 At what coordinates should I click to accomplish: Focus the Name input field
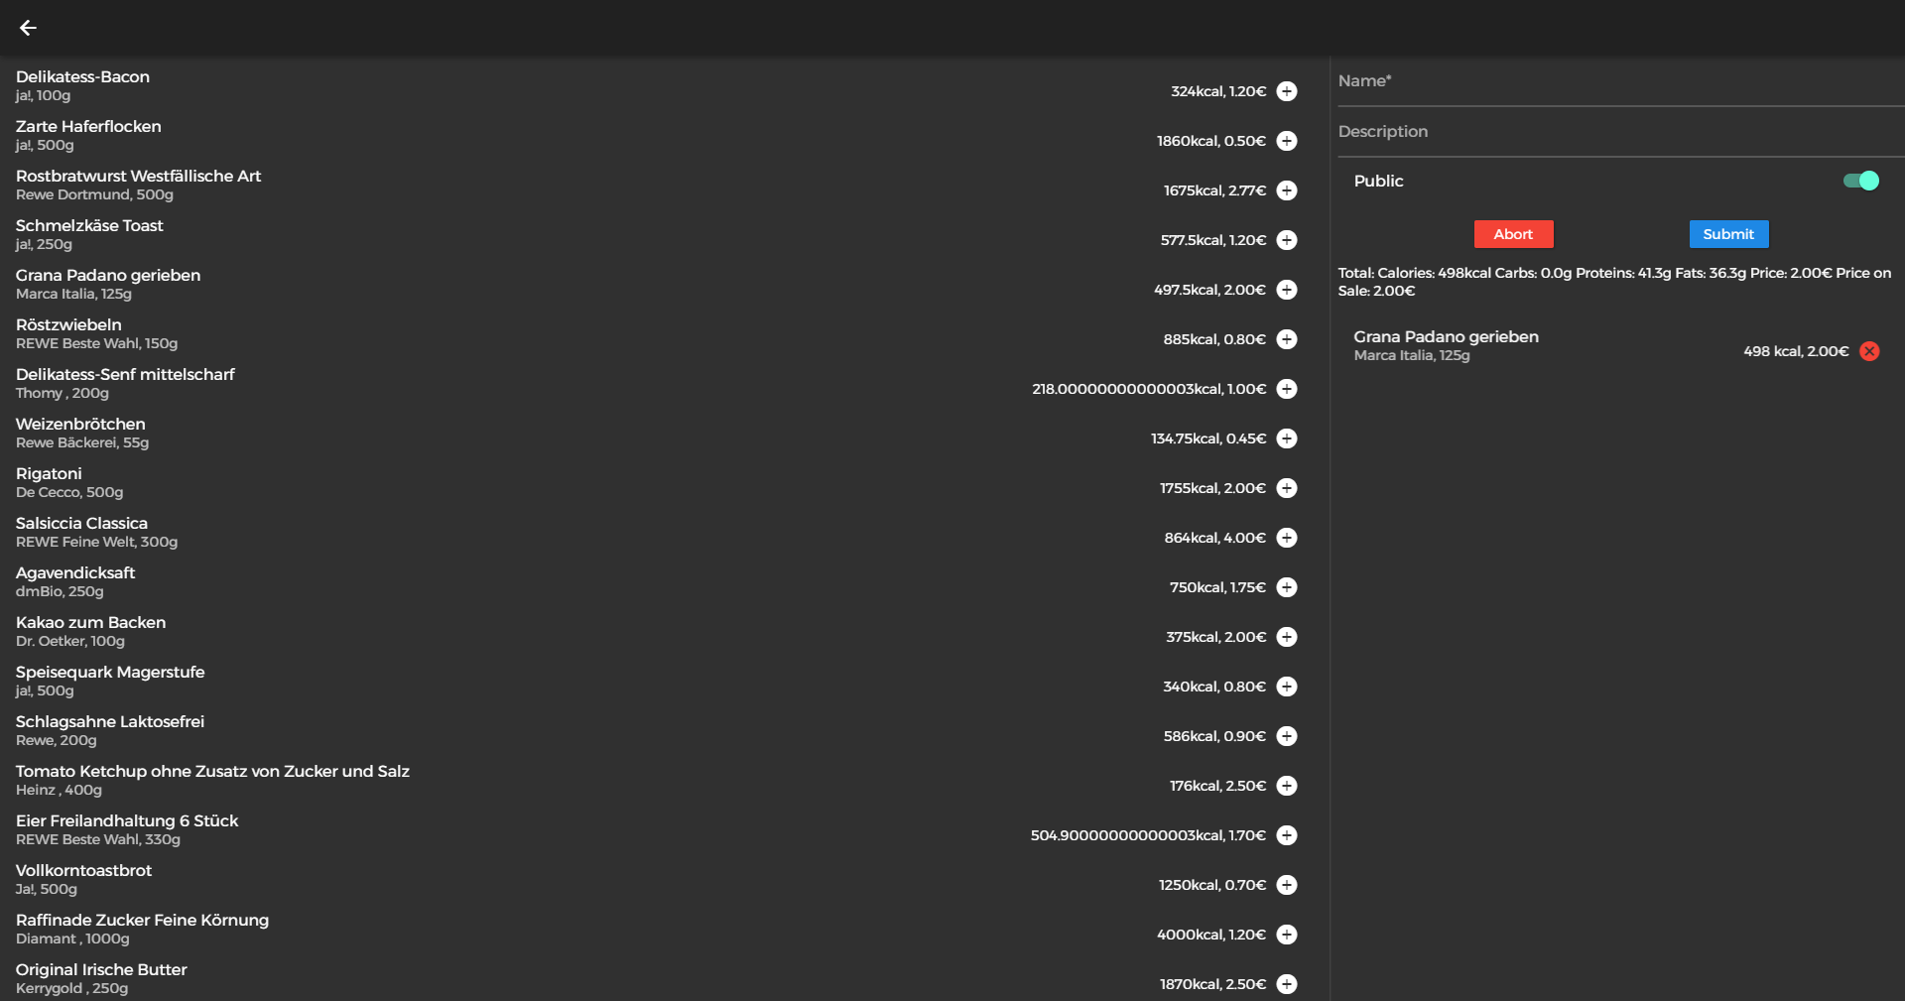[1620, 81]
